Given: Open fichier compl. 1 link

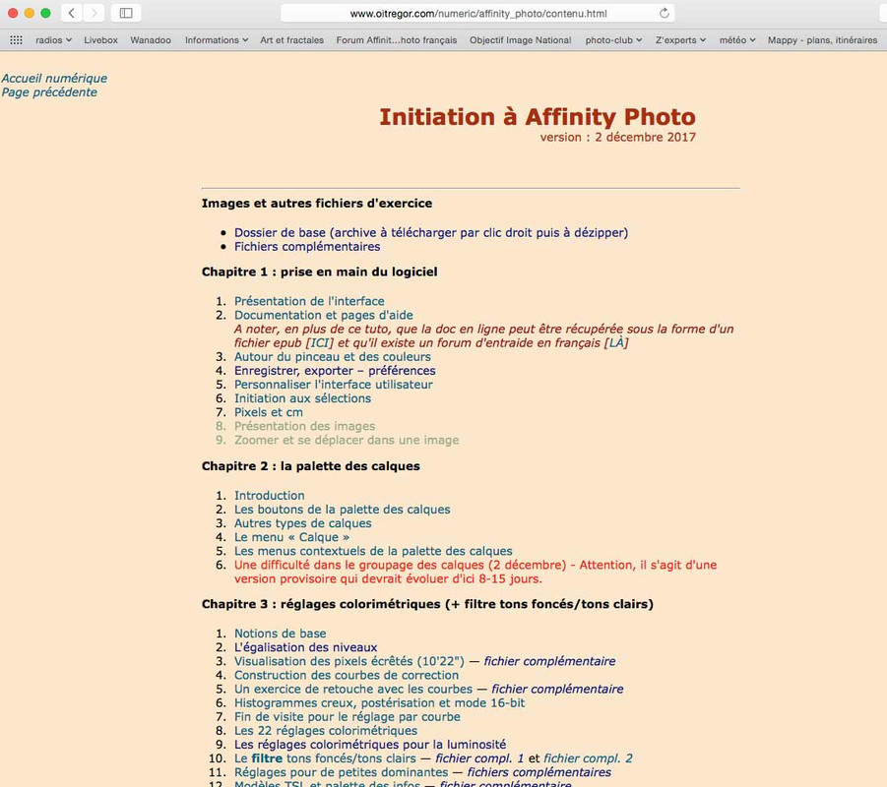Looking at the screenshot, I should [x=479, y=758].
